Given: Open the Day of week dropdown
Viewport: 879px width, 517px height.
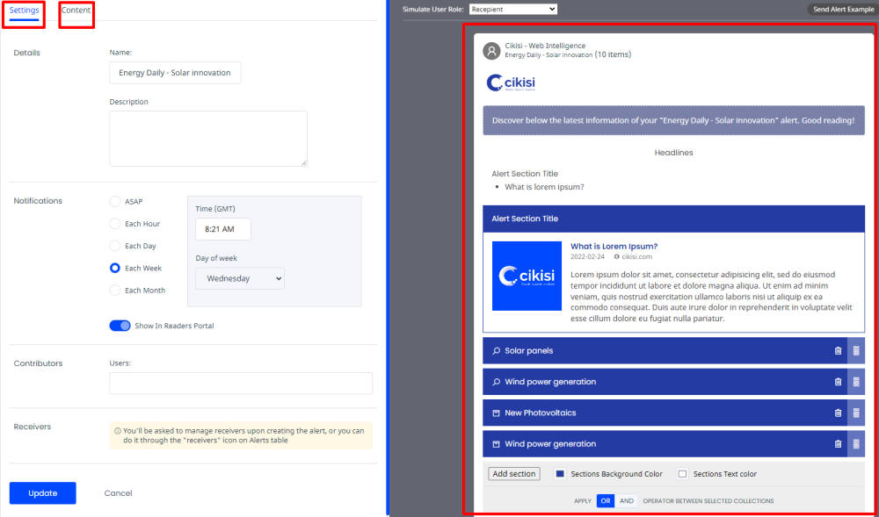Looking at the screenshot, I should coord(240,278).
